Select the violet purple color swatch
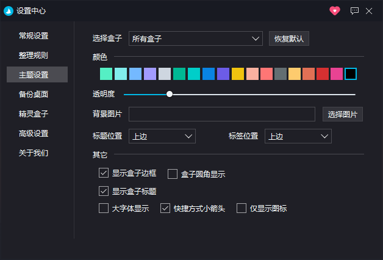 tap(223, 74)
